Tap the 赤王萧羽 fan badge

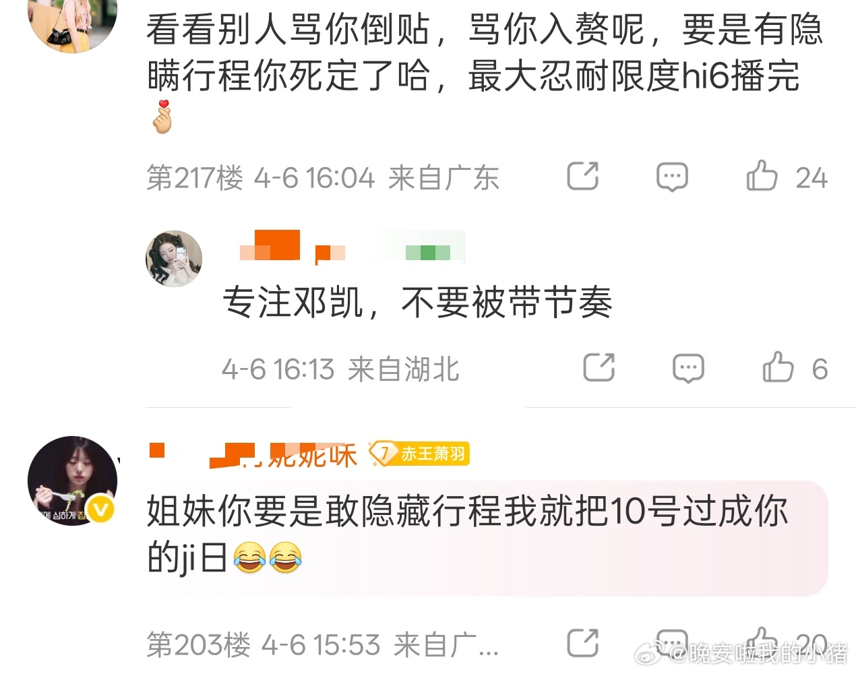point(419,454)
